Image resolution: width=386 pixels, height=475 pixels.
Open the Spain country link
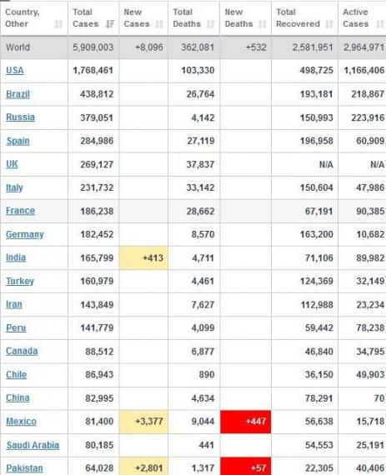18,141
